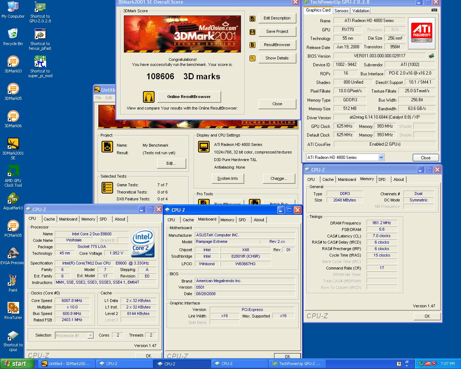Click Online ResultBrowser button
Screen dimensions: 461x369
pyautogui.click(x=189, y=97)
